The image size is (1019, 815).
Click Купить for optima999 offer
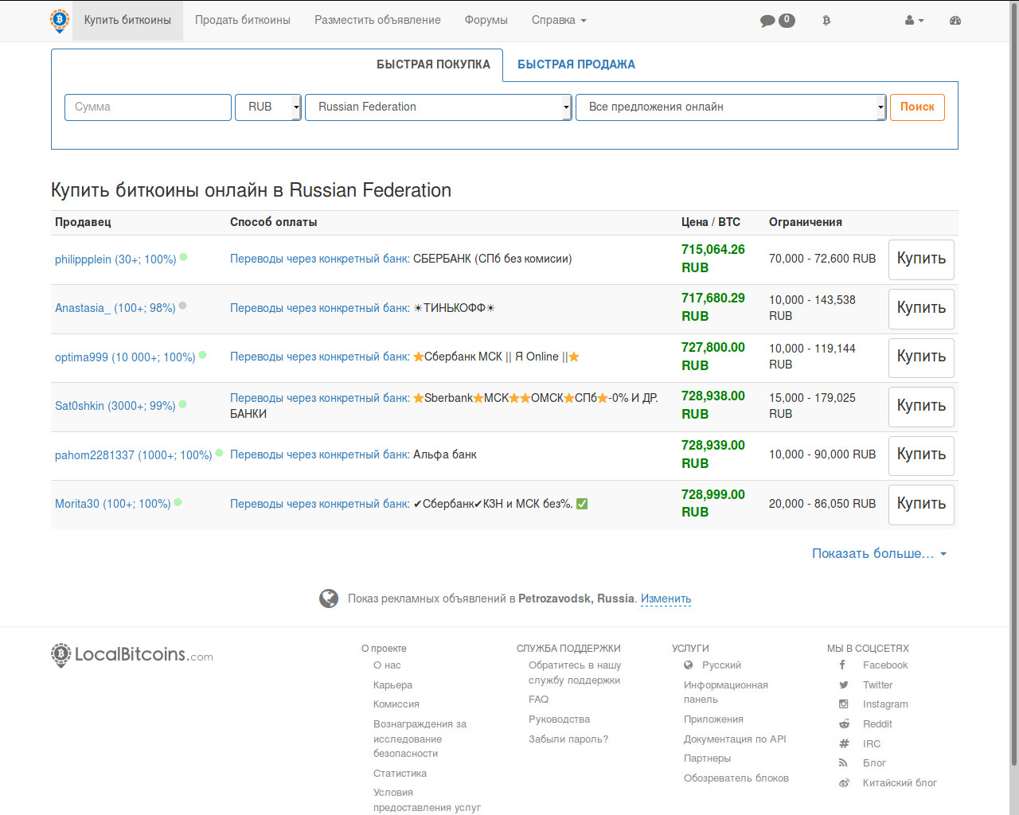pyautogui.click(x=921, y=357)
